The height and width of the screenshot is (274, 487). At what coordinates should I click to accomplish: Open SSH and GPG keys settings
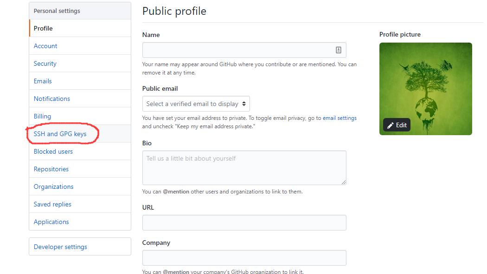point(60,134)
